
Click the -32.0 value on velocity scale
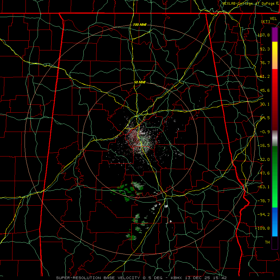point(264,160)
